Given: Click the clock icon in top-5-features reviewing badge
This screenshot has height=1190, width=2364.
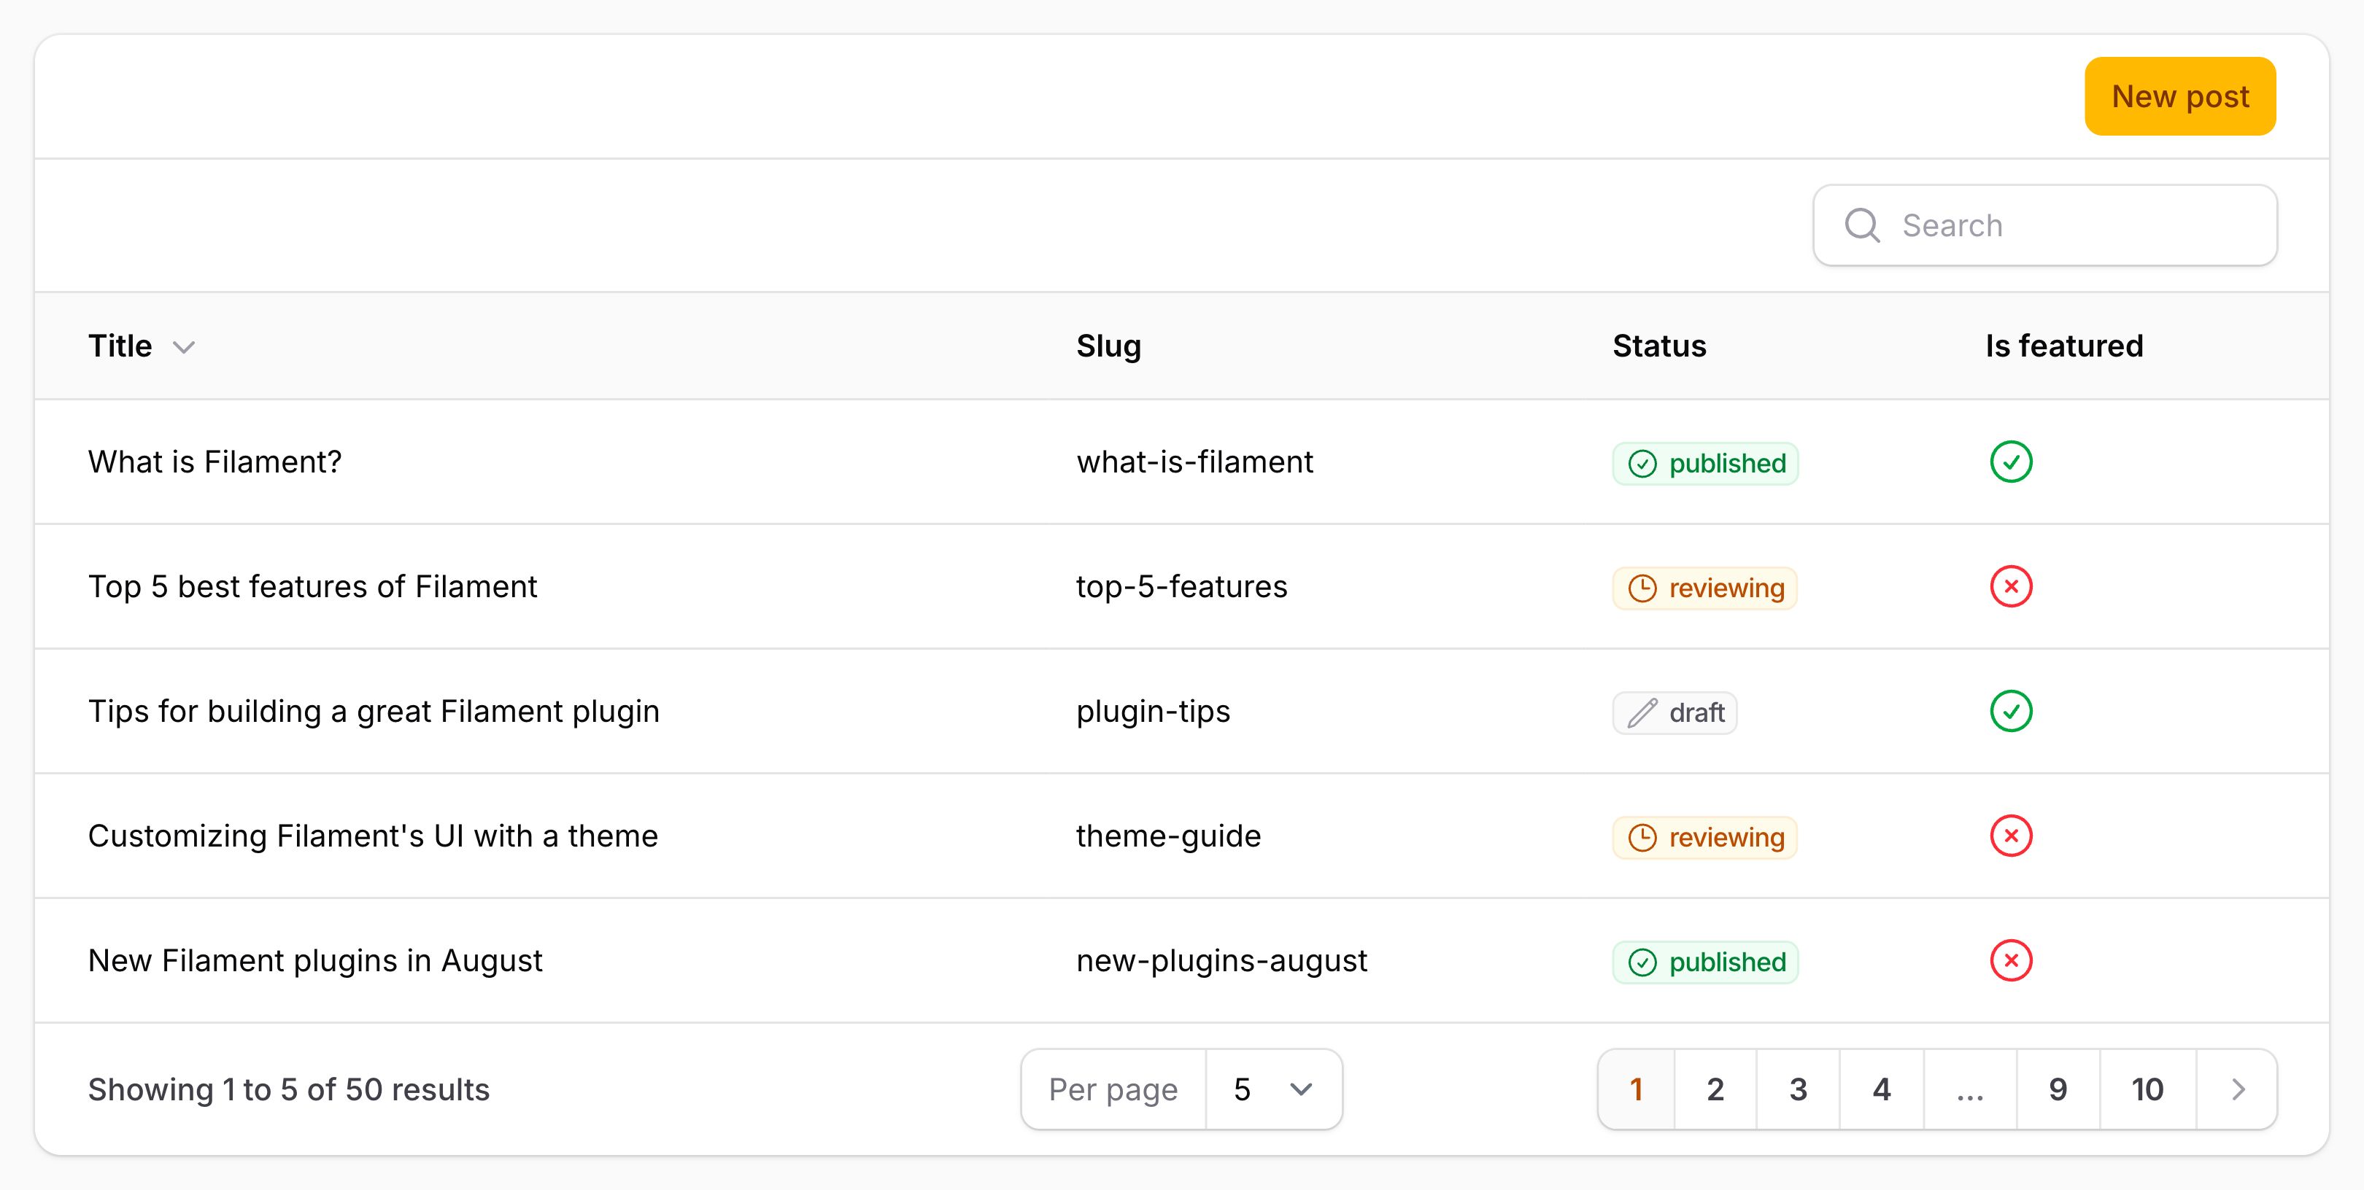Looking at the screenshot, I should 1642,588.
